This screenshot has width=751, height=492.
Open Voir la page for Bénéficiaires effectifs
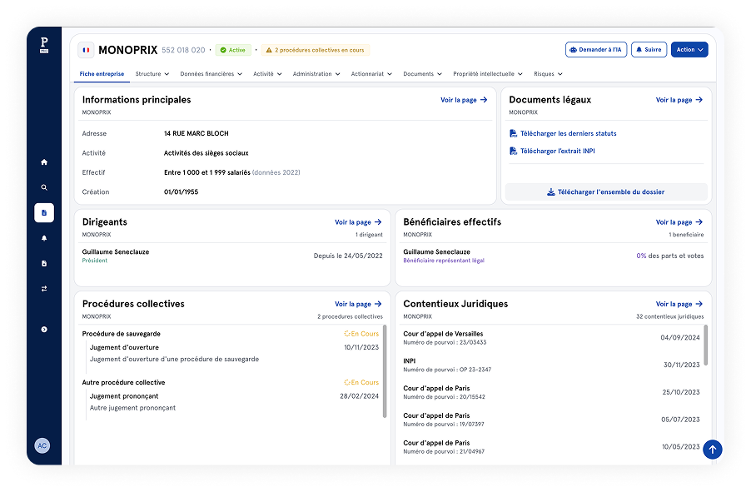(679, 222)
